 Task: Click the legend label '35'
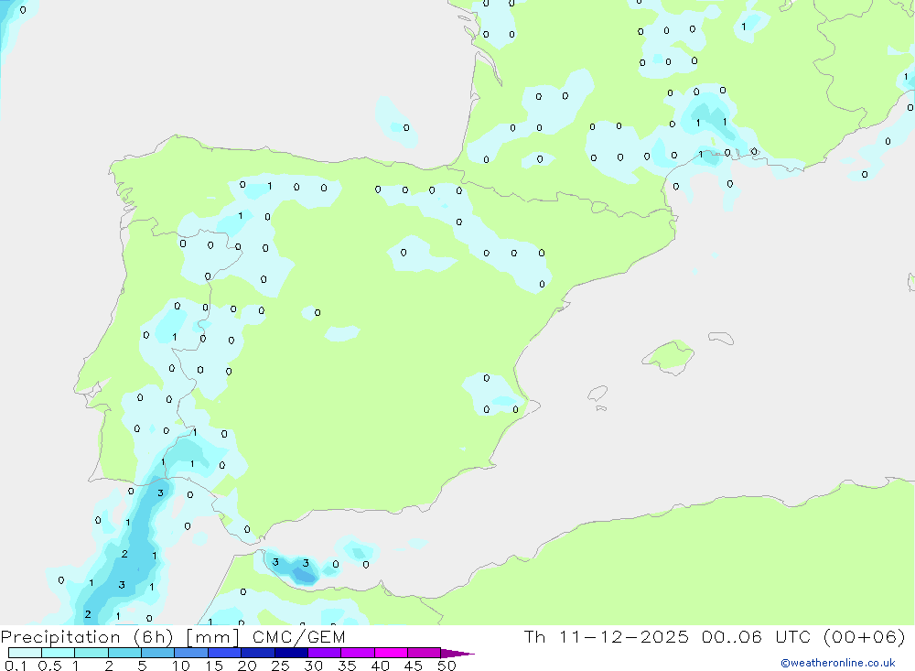(x=347, y=666)
